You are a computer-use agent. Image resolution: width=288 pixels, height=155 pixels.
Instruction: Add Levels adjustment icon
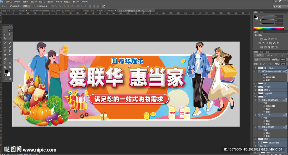click(265, 39)
